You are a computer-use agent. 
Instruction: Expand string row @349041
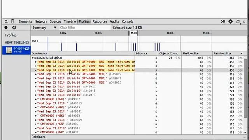pos(35,112)
